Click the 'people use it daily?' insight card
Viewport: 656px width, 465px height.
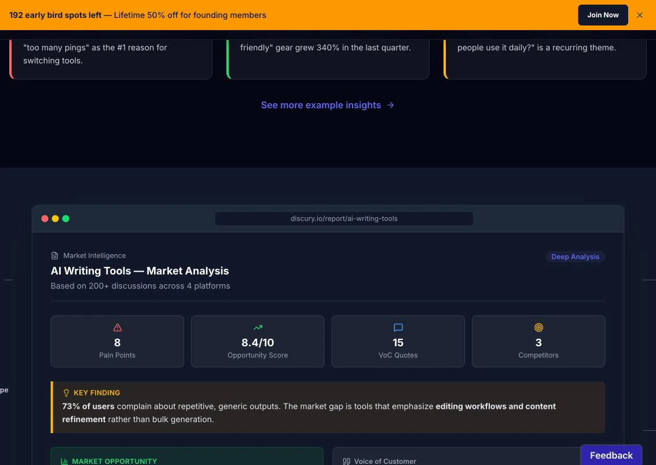pyautogui.click(x=545, y=59)
